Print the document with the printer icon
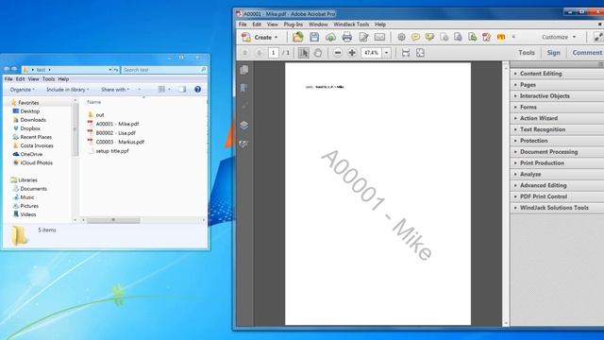This screenshot has height=340, width=604. click(x=346, y=37)
